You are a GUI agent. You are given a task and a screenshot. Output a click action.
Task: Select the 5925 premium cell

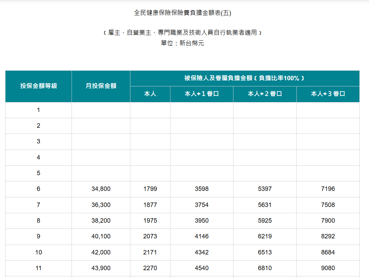(265, 221)
